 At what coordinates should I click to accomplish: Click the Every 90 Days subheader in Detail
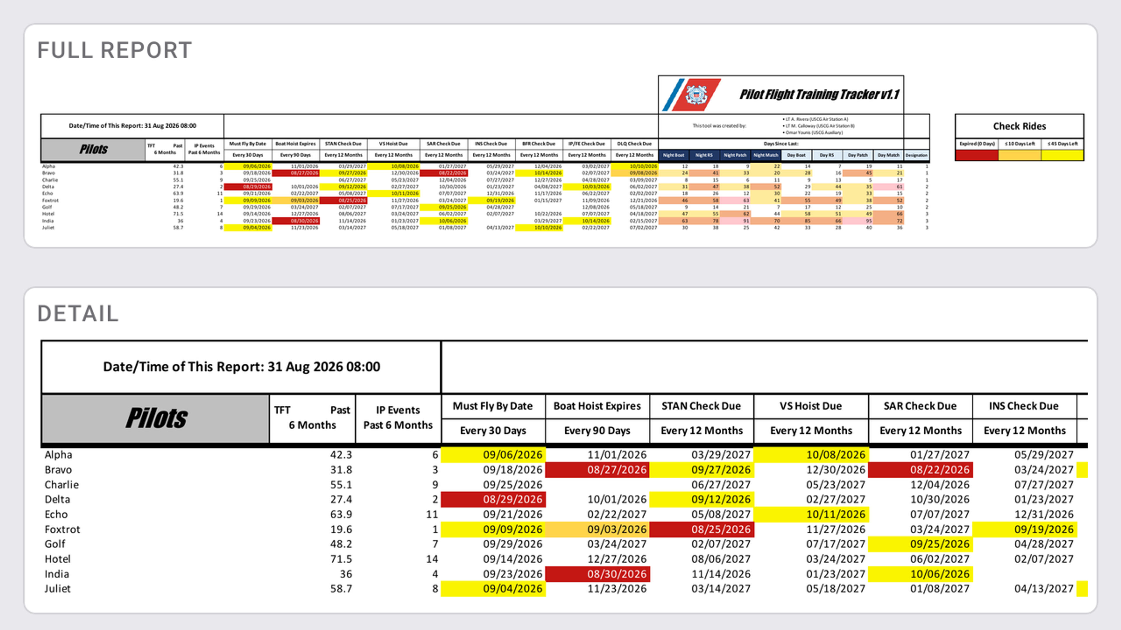(597, 430)
